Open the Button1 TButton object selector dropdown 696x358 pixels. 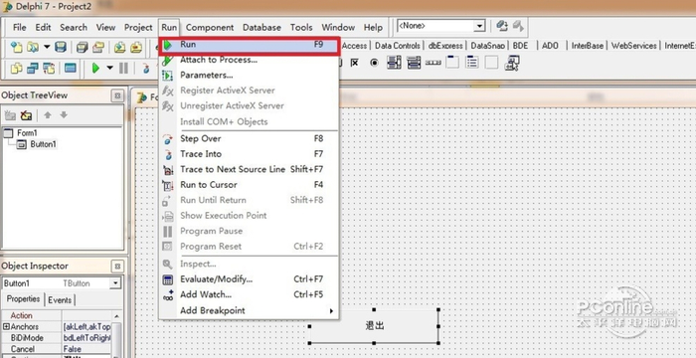click(115, 283)
